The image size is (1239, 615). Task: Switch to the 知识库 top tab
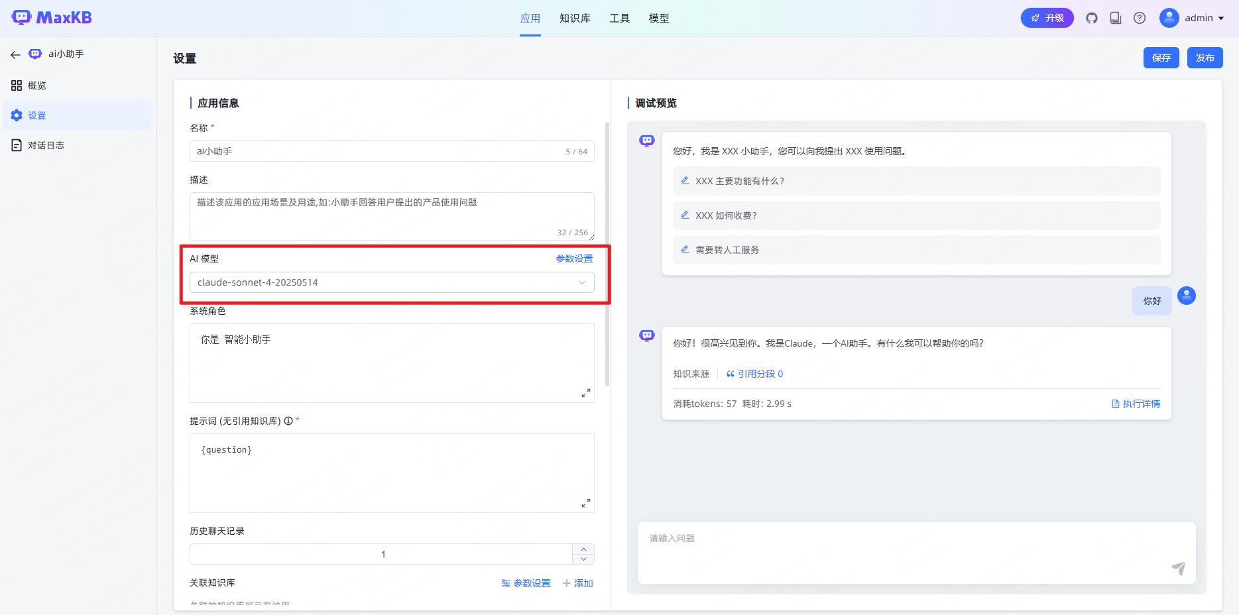(x=575, y=18)
